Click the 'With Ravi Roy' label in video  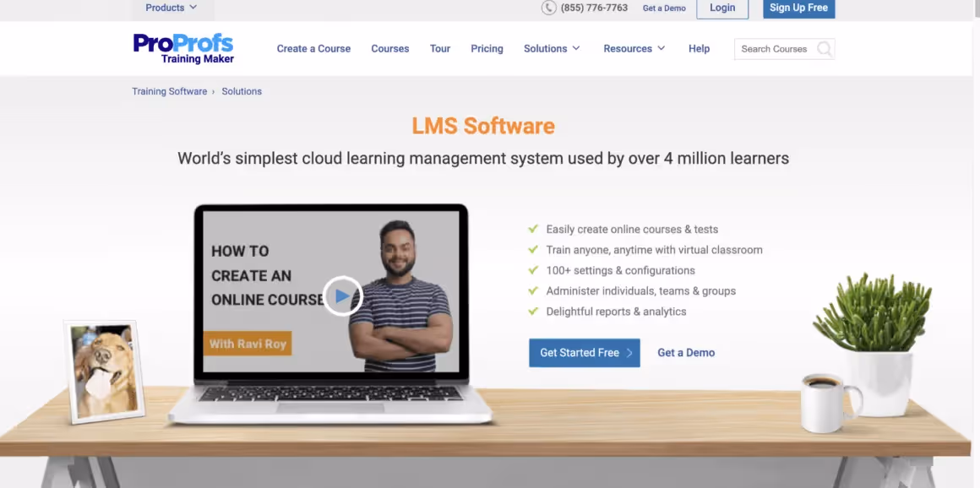(248, 344)
